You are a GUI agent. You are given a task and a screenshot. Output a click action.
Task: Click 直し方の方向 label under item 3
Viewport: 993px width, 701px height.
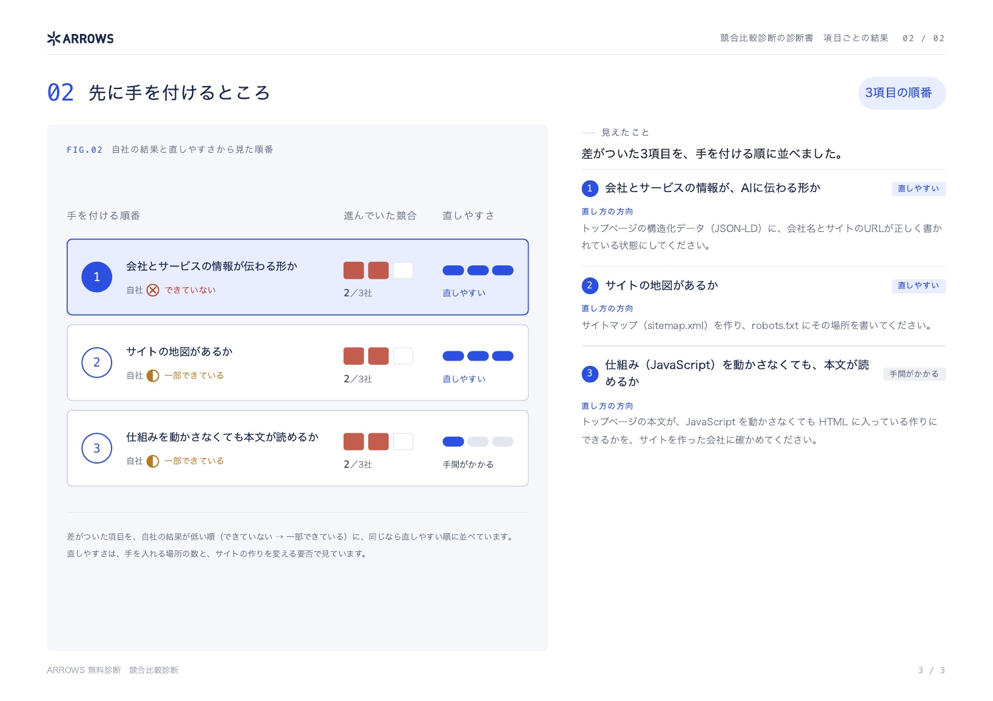607,406
